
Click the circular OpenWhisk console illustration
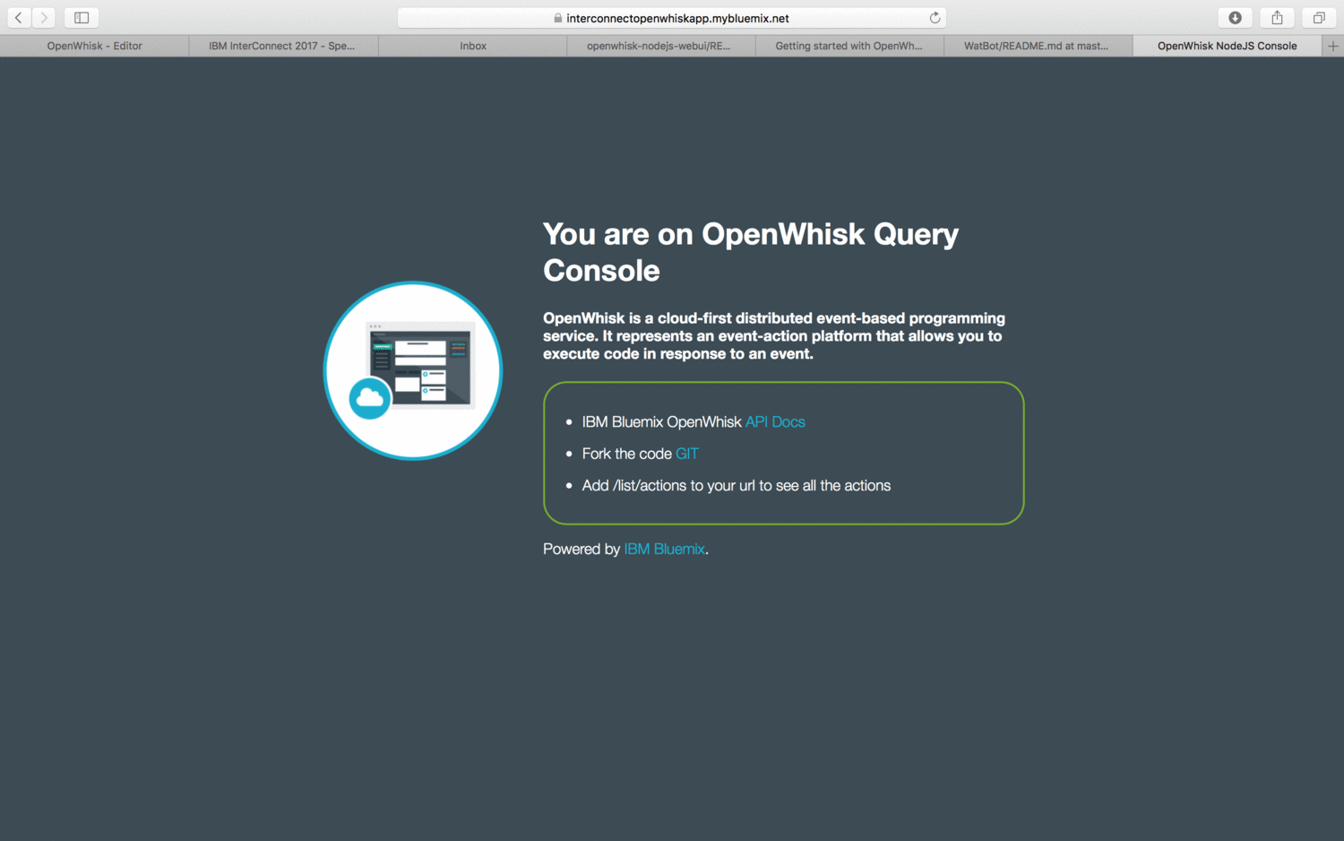(412, 370)
